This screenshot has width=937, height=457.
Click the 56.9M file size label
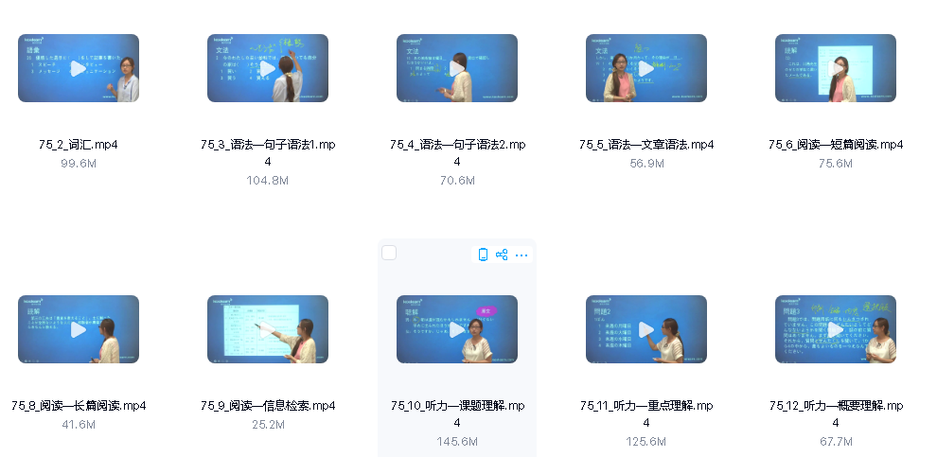646,163
